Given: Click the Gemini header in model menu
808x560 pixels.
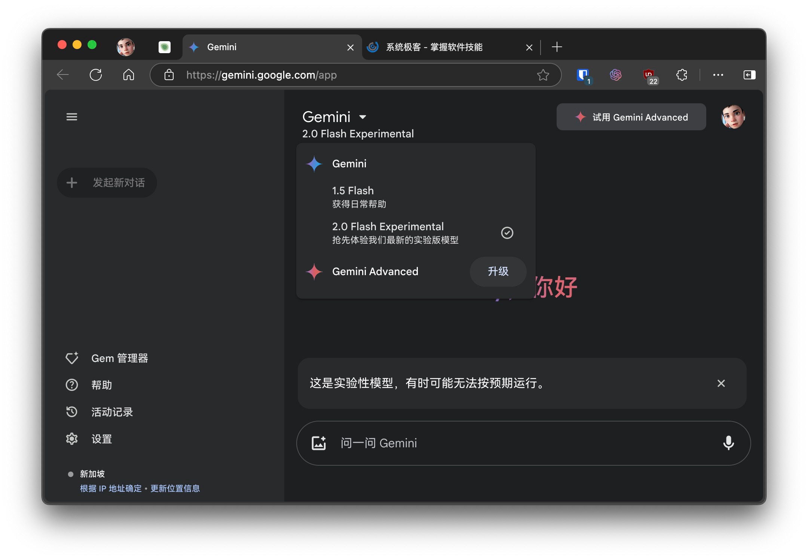Looking at the screenshot, I should [x=349, y=164].
